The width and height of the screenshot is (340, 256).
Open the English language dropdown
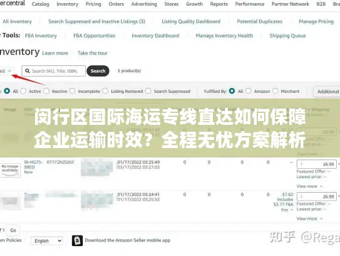point(47,241)
